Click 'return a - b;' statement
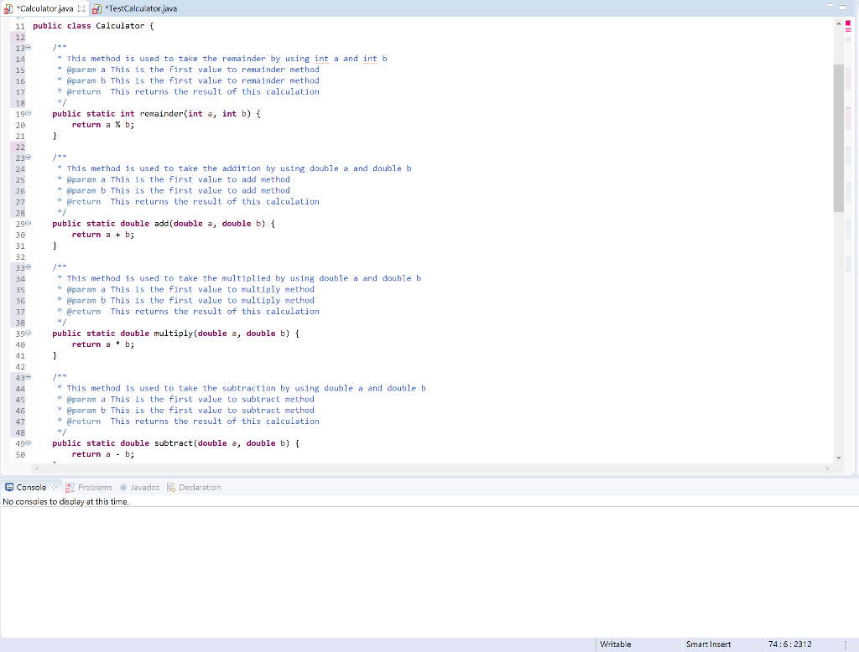Viewport: 859px width, 652px height. pyautogui.click(x=103, y=454)
